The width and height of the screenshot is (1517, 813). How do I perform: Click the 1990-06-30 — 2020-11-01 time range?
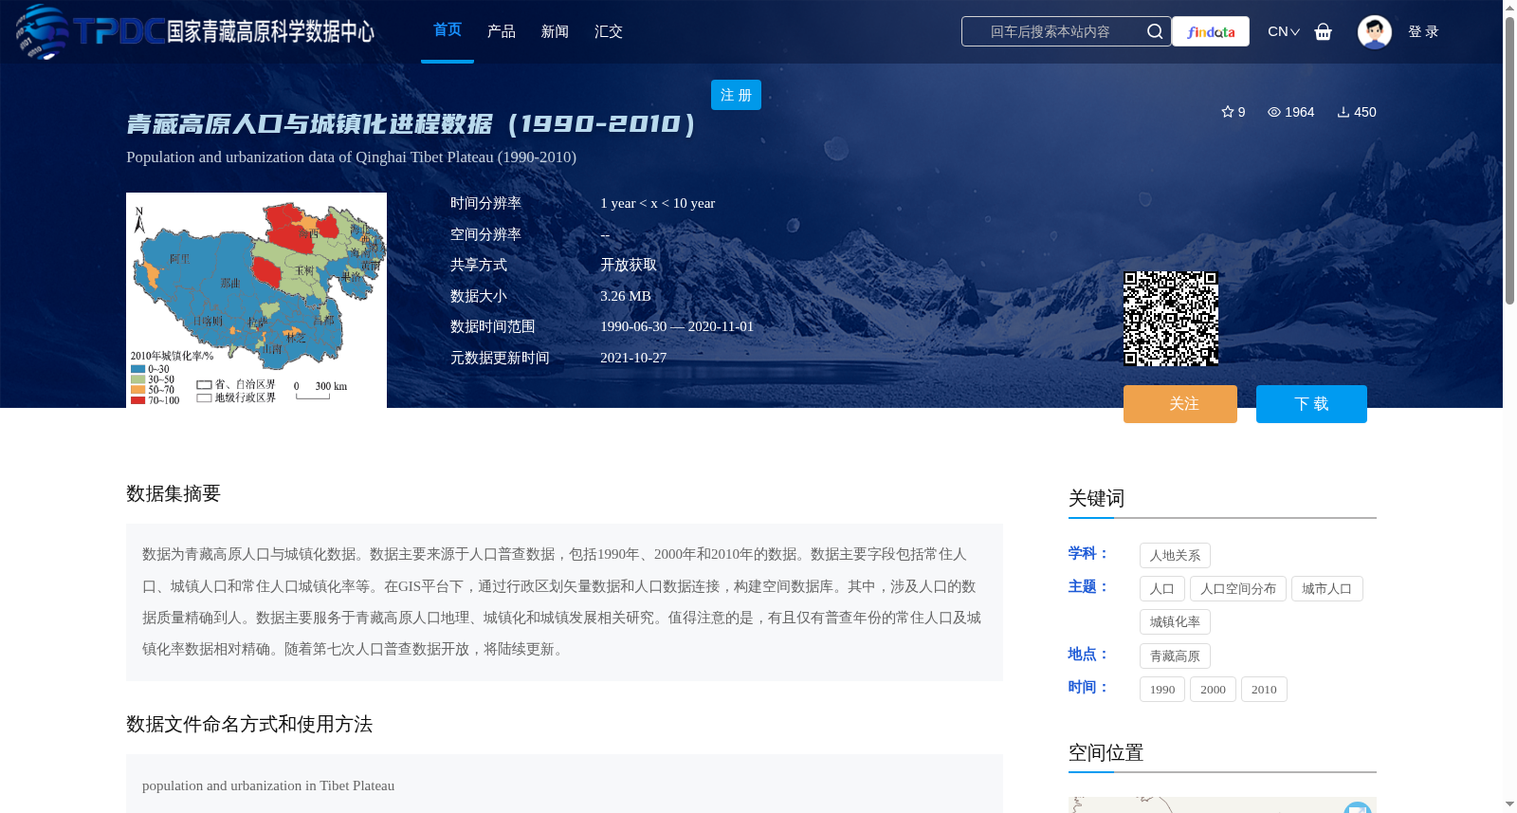tap(677, 326)
